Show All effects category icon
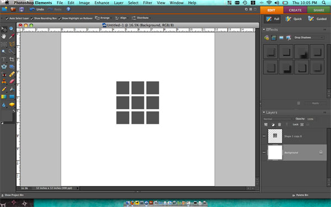 tap(289, 38)
